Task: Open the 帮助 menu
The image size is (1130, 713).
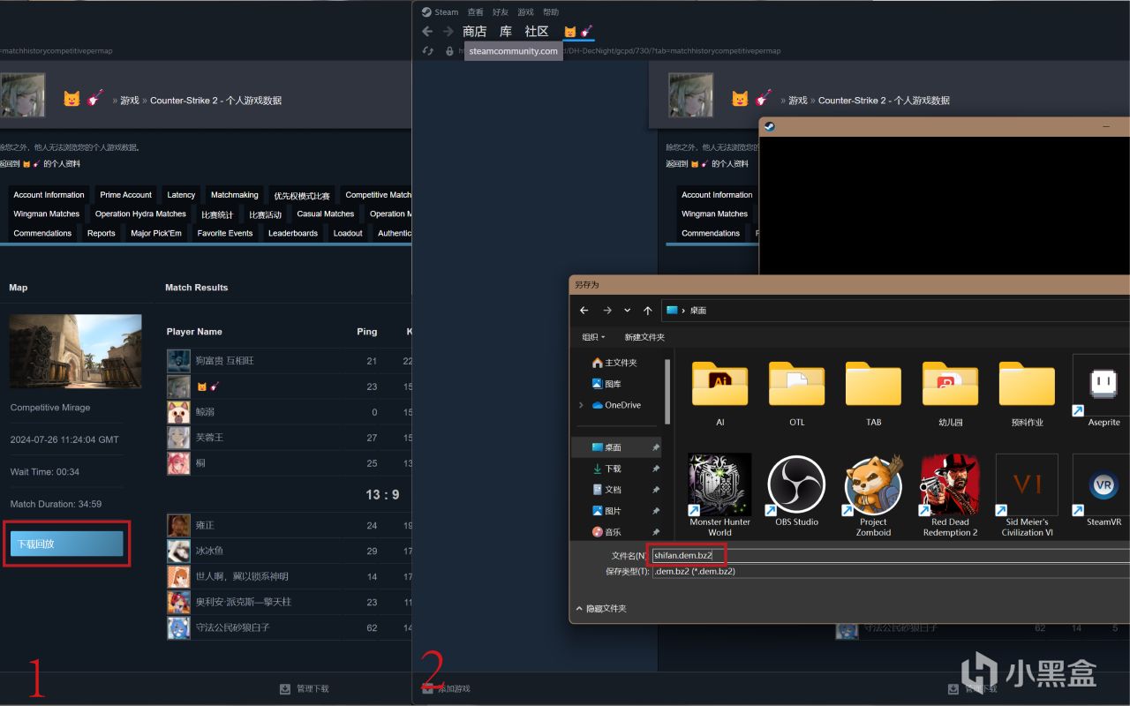Action: pos(551,12)
